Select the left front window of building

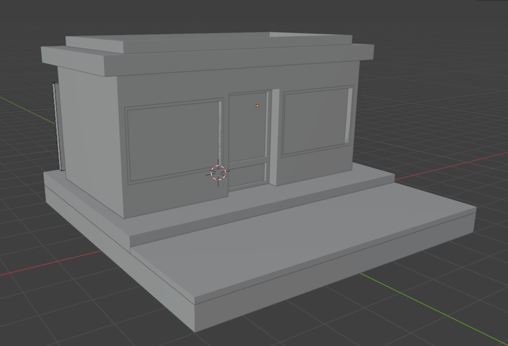[175, 141]
